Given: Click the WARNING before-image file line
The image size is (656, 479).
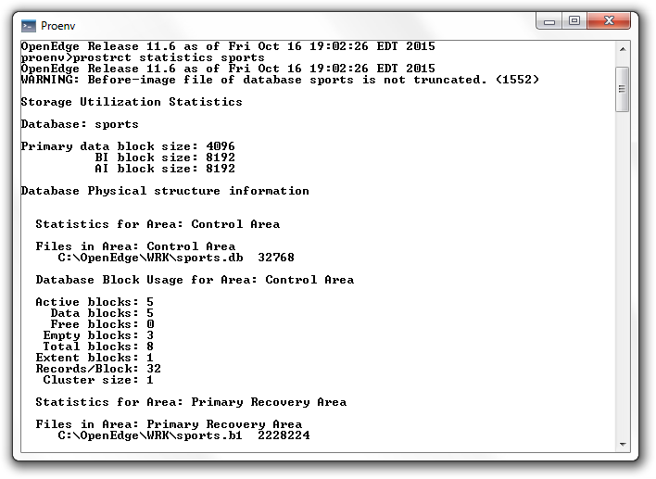Looking at the screenshot, I should (280, 80).
